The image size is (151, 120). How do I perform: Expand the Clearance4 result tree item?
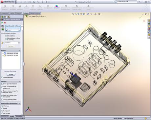pos(3,53)
